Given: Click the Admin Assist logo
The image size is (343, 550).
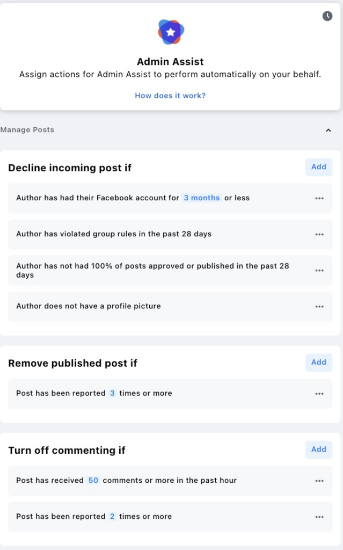Looking at the screenshot, I should click(x=170, y=32).
